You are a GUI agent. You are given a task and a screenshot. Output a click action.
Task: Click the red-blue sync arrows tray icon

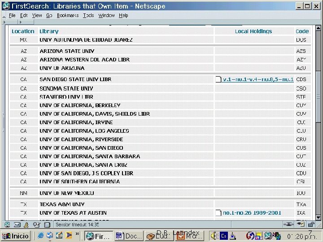click(x=250, y=236)
